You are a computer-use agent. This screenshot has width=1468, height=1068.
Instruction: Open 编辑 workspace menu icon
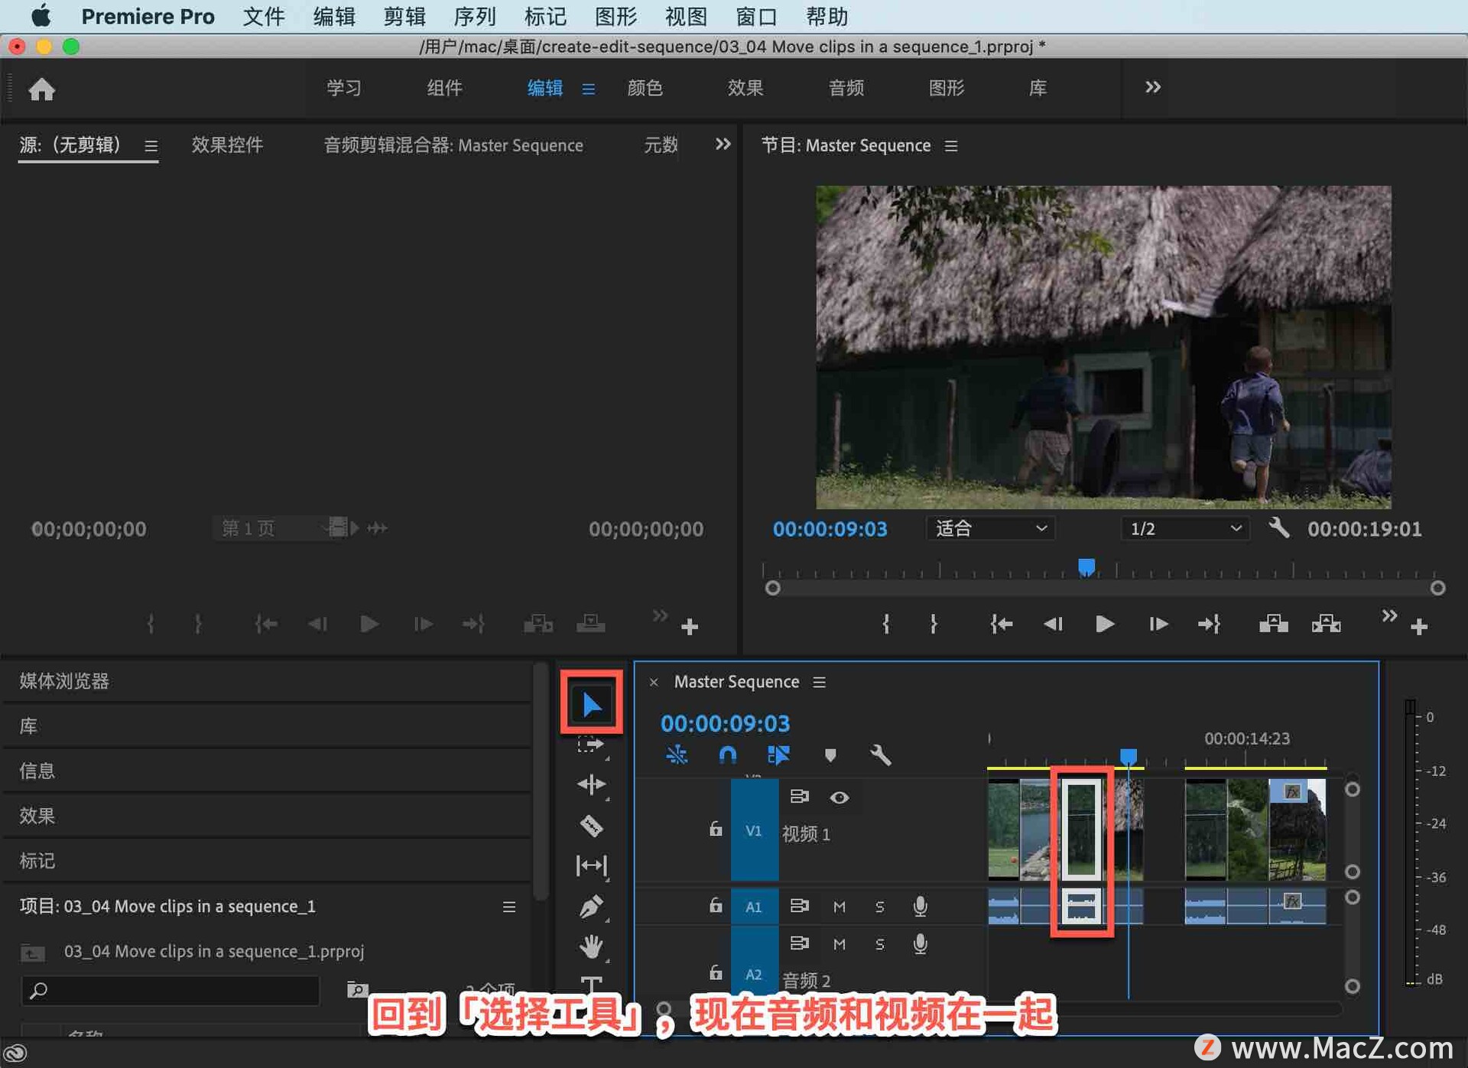(x=588, y=89)
